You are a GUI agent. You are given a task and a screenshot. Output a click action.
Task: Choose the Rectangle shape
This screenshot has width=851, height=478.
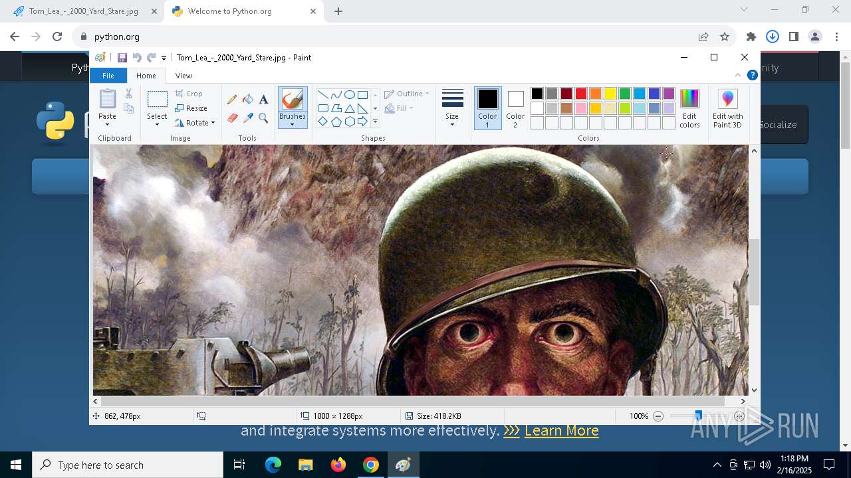tap(362, 95)
